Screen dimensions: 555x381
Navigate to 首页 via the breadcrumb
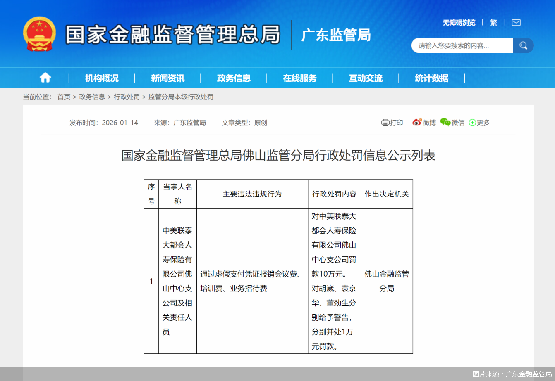63,97
